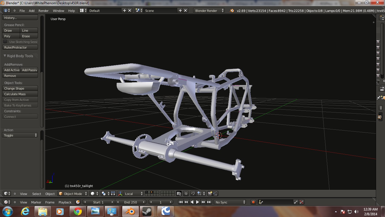Open the File menu
The image size is (385, 217).
tap(22, 10)
